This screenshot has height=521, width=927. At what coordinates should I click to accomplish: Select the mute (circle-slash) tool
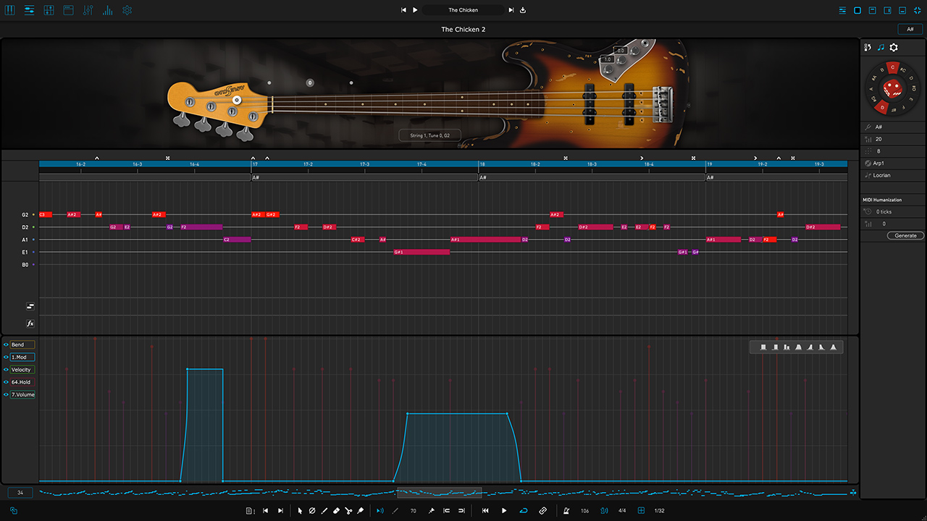pyautogui.click(x=312, y=511)
